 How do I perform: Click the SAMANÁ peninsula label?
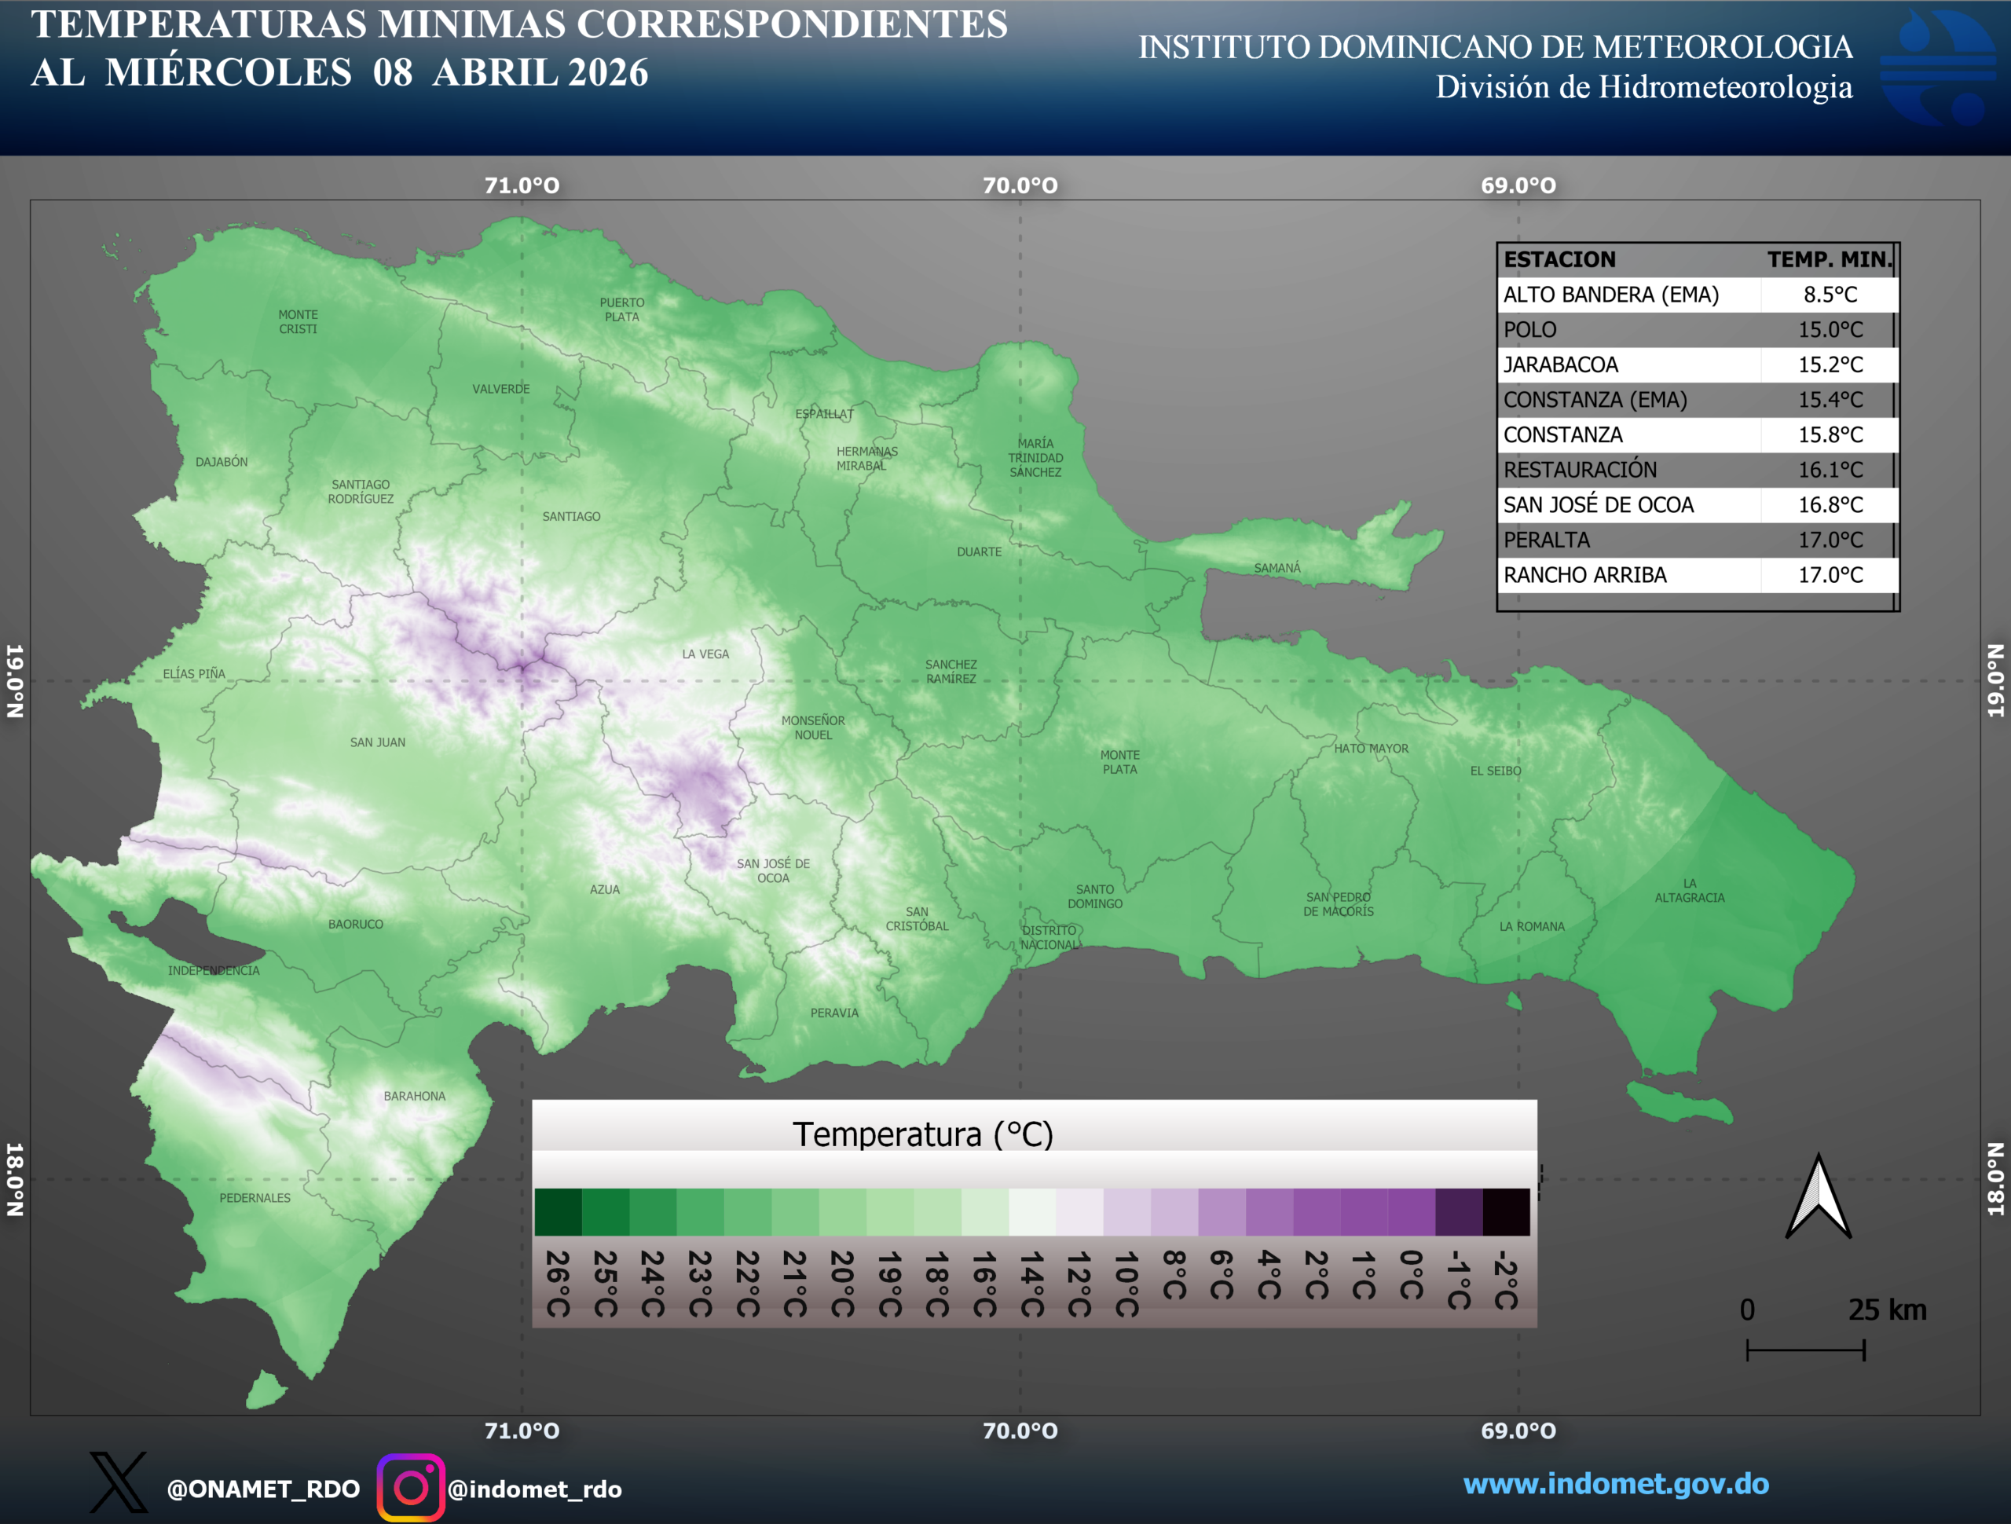pos(1277,567)
